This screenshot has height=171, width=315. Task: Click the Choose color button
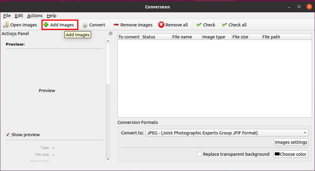[291, 154]
